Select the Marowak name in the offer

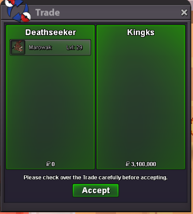point(40,48)
